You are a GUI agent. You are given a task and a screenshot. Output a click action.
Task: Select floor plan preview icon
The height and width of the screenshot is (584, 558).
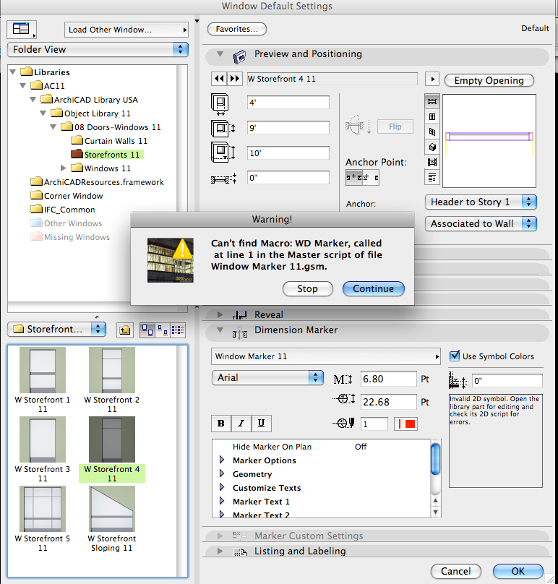pos(432,101)
